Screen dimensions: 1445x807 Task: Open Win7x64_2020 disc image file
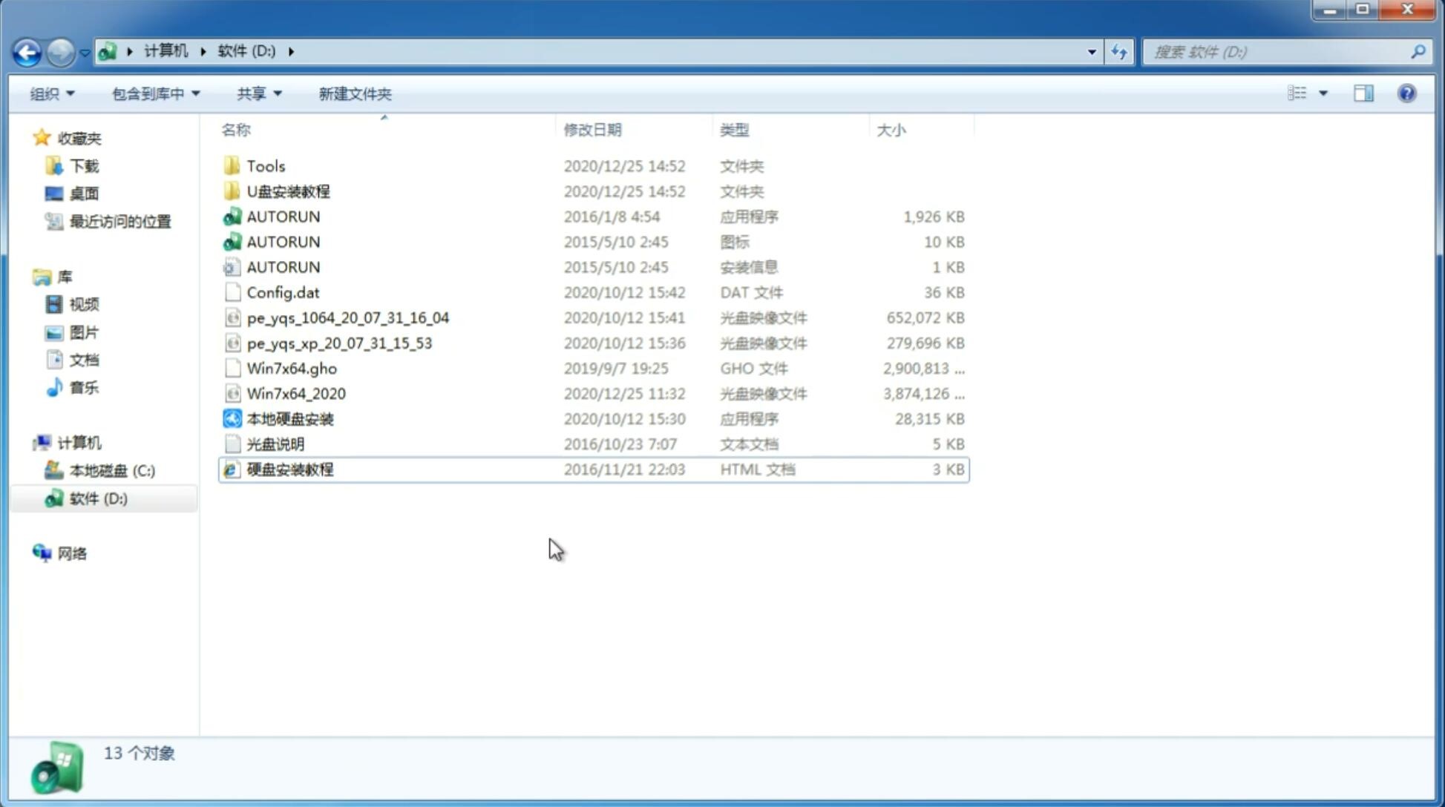tap(295, 394)
